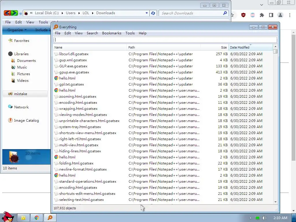Open address bar history dropdown arrow

(x=147, y=13)
